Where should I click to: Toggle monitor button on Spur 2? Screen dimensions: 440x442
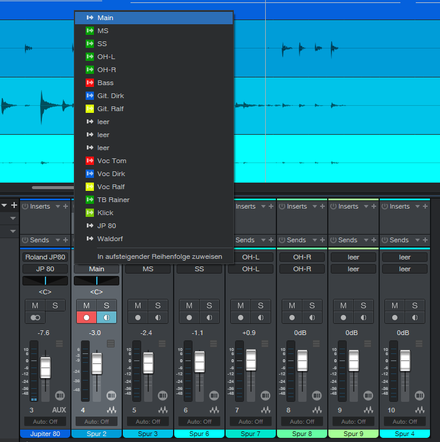pos(106,317)
